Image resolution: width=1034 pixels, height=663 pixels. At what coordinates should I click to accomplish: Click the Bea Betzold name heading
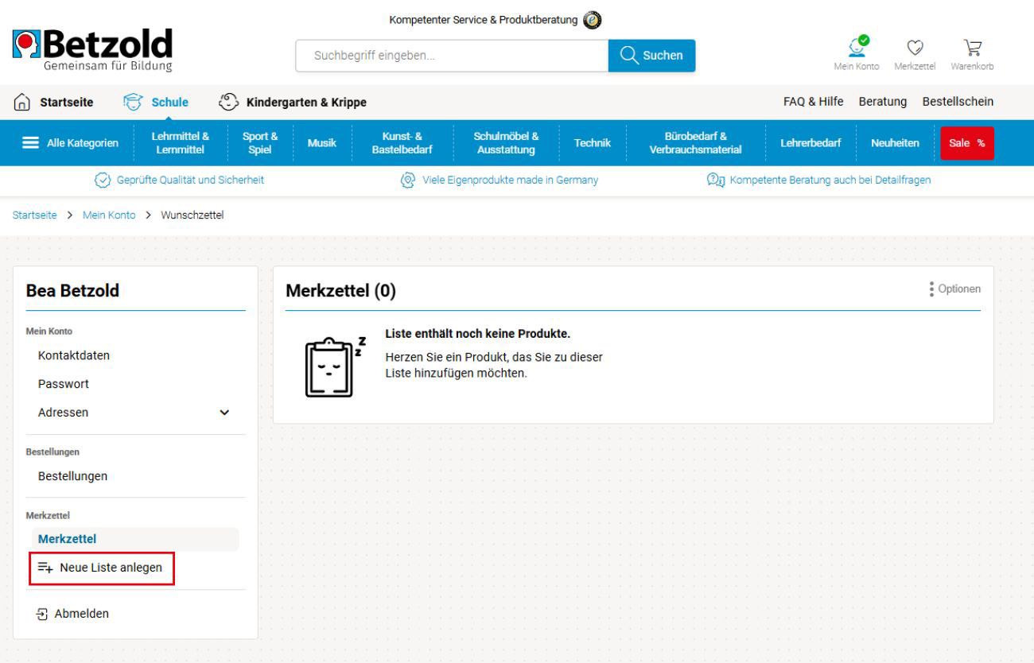point(72,291)
